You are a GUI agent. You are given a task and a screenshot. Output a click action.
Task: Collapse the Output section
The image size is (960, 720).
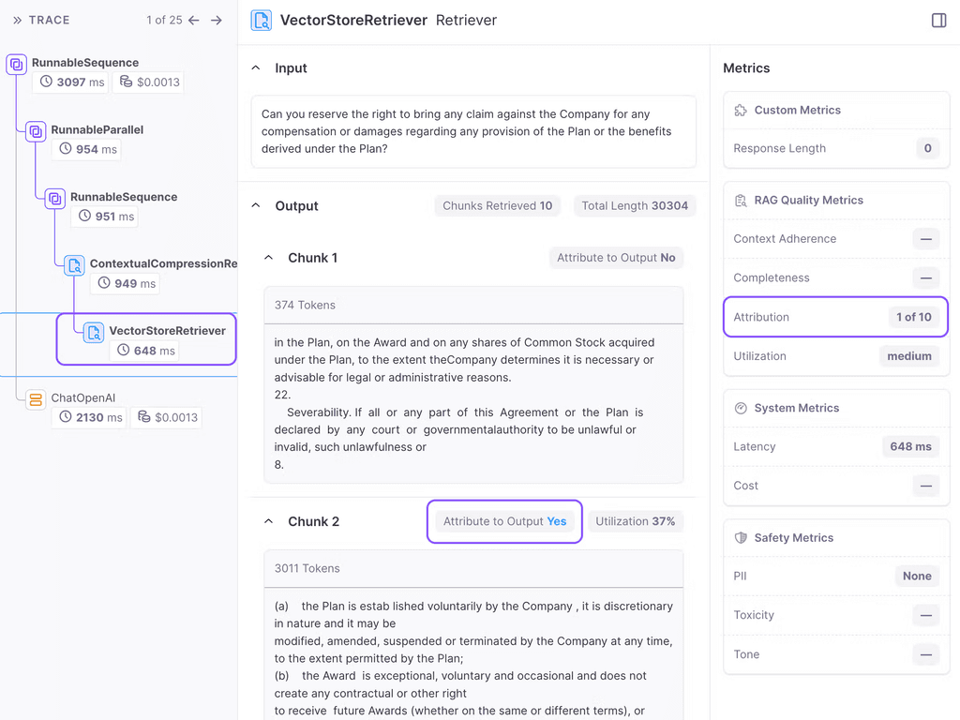click(255, 206)
